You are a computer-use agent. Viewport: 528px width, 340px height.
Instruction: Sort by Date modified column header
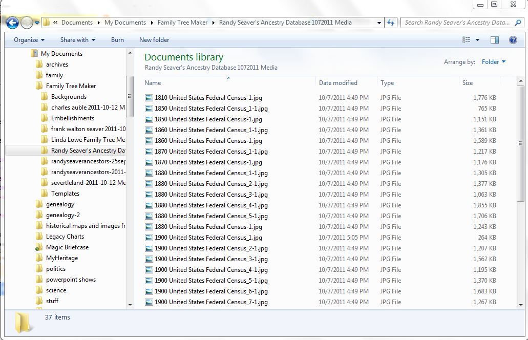click(347, 83)
